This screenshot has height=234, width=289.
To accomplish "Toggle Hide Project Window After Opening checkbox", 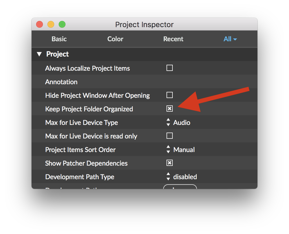I will (169, 95).
